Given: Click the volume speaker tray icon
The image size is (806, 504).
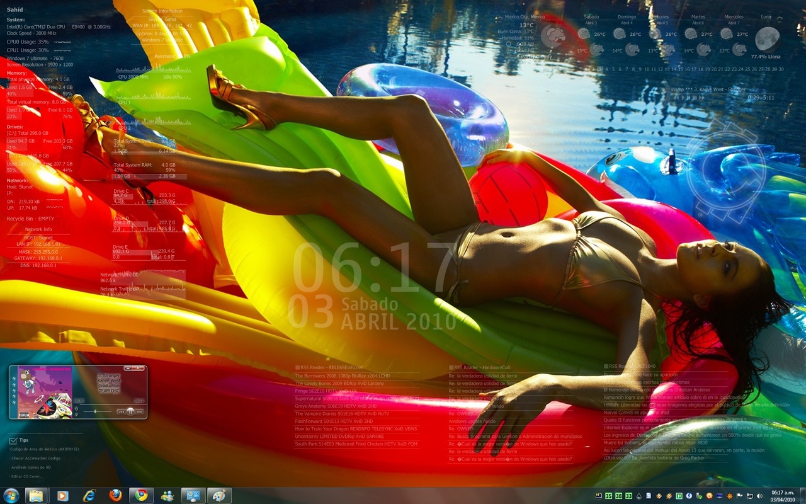Looking at the screenshot, I should click(x=759, y=496).
